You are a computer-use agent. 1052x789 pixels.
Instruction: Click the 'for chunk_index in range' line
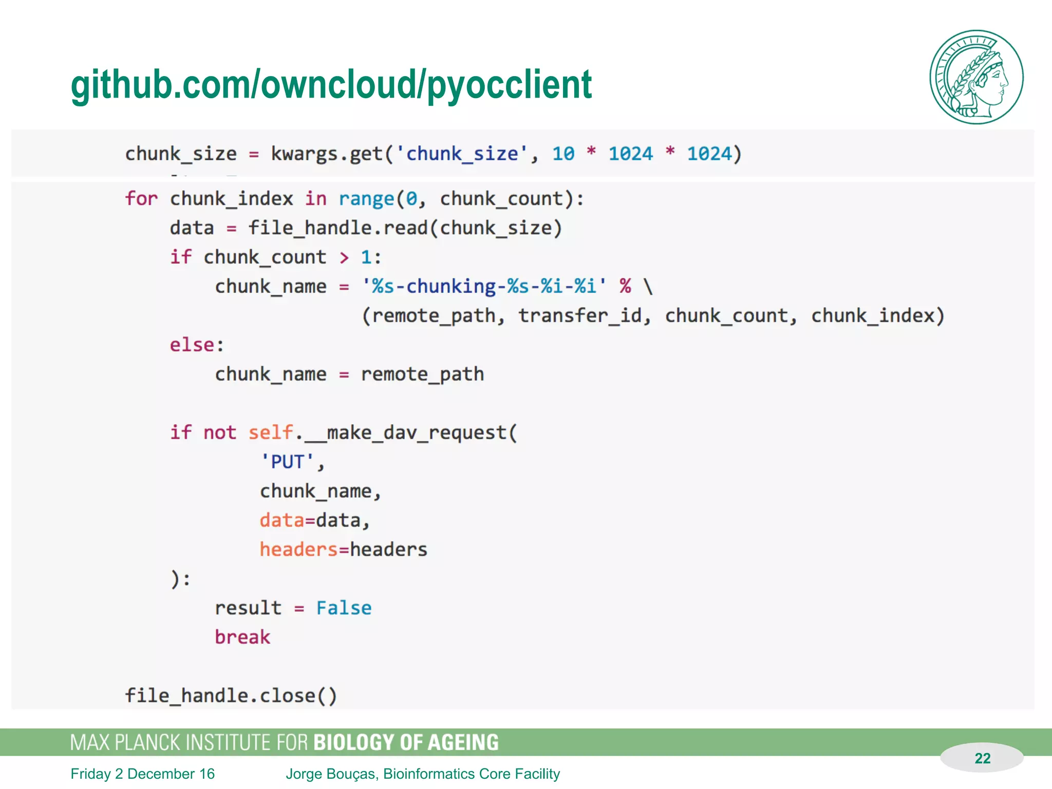tap(354, 199)
